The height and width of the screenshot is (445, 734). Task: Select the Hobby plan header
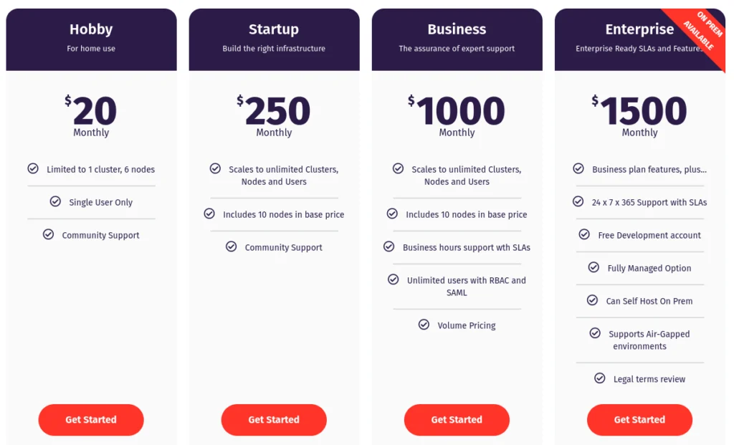pos(91,39)
